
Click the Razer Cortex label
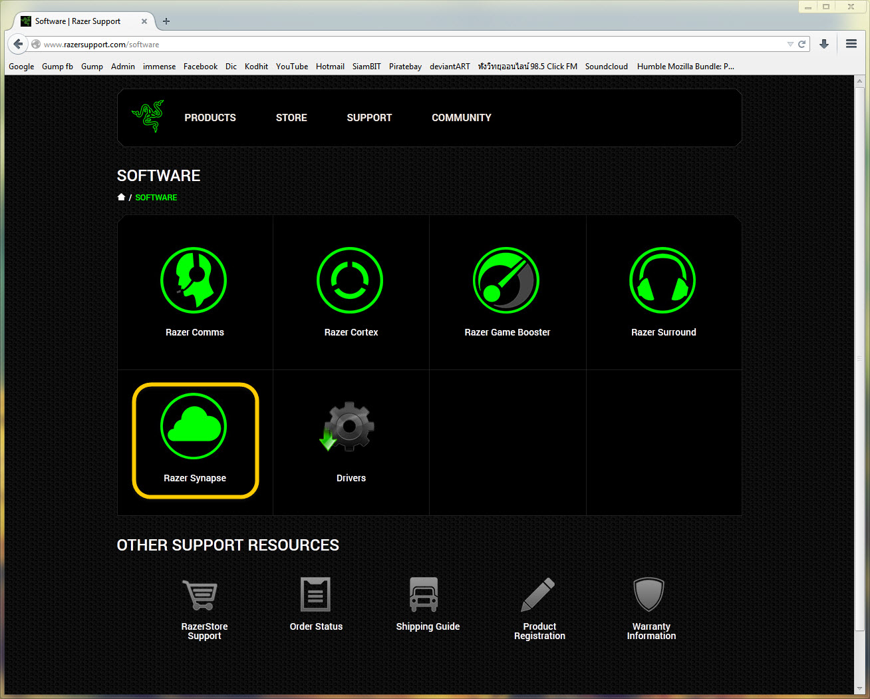click(x=351, y=332)
